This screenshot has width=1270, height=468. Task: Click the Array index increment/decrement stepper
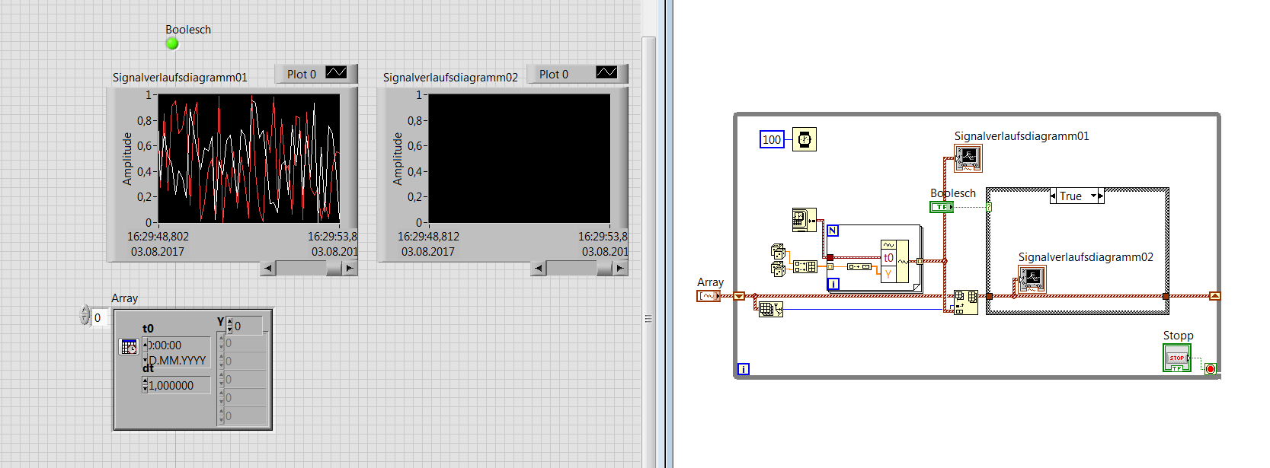point(85,315)
